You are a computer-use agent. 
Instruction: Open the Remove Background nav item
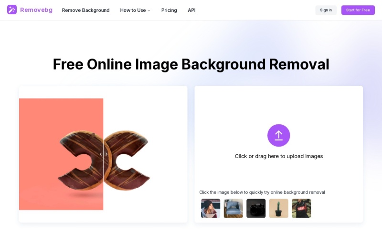[86, 10]
